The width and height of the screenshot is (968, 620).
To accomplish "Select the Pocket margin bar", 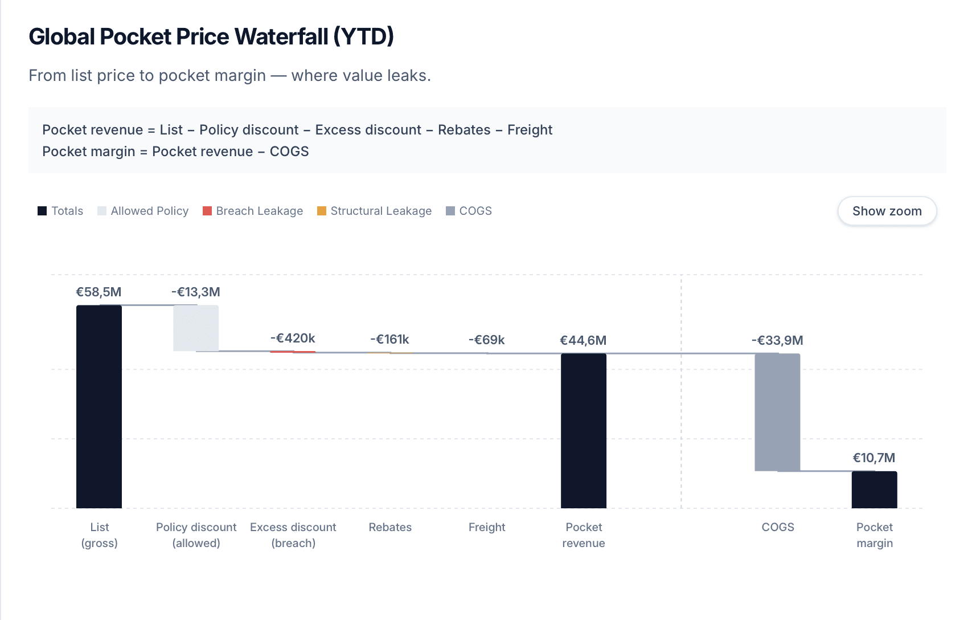I will [874, 490].
